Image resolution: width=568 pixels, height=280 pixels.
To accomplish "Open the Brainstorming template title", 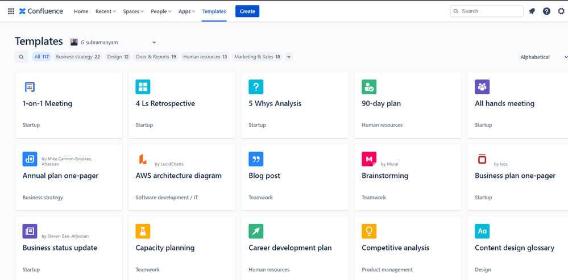I will (x=385, y=176).
